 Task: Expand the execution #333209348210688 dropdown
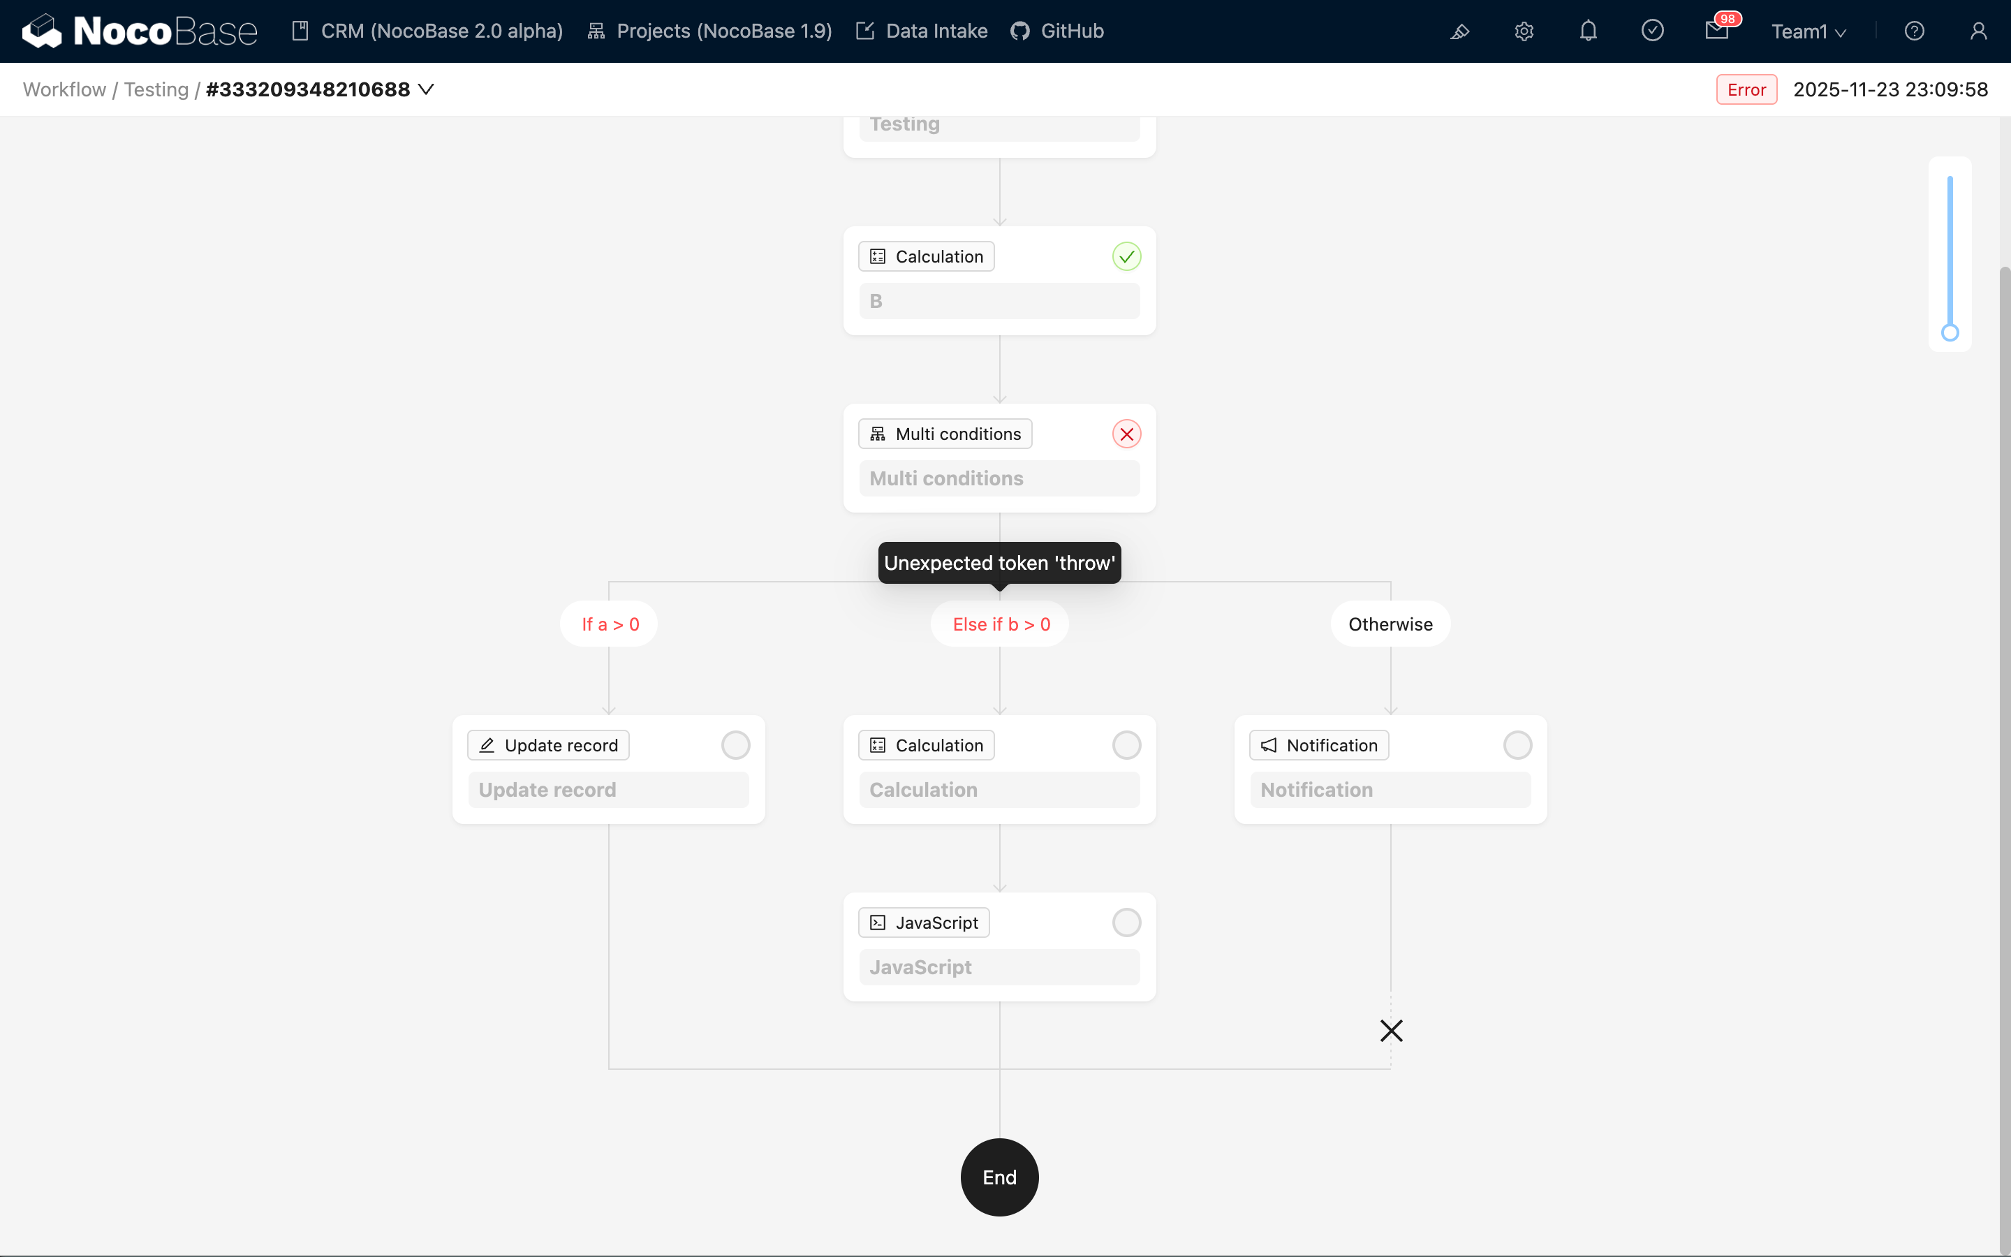(425, 89)
